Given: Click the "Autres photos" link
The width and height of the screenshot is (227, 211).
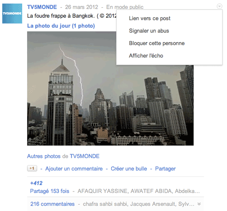Looking at the screenshot, I should coord(44,156).
